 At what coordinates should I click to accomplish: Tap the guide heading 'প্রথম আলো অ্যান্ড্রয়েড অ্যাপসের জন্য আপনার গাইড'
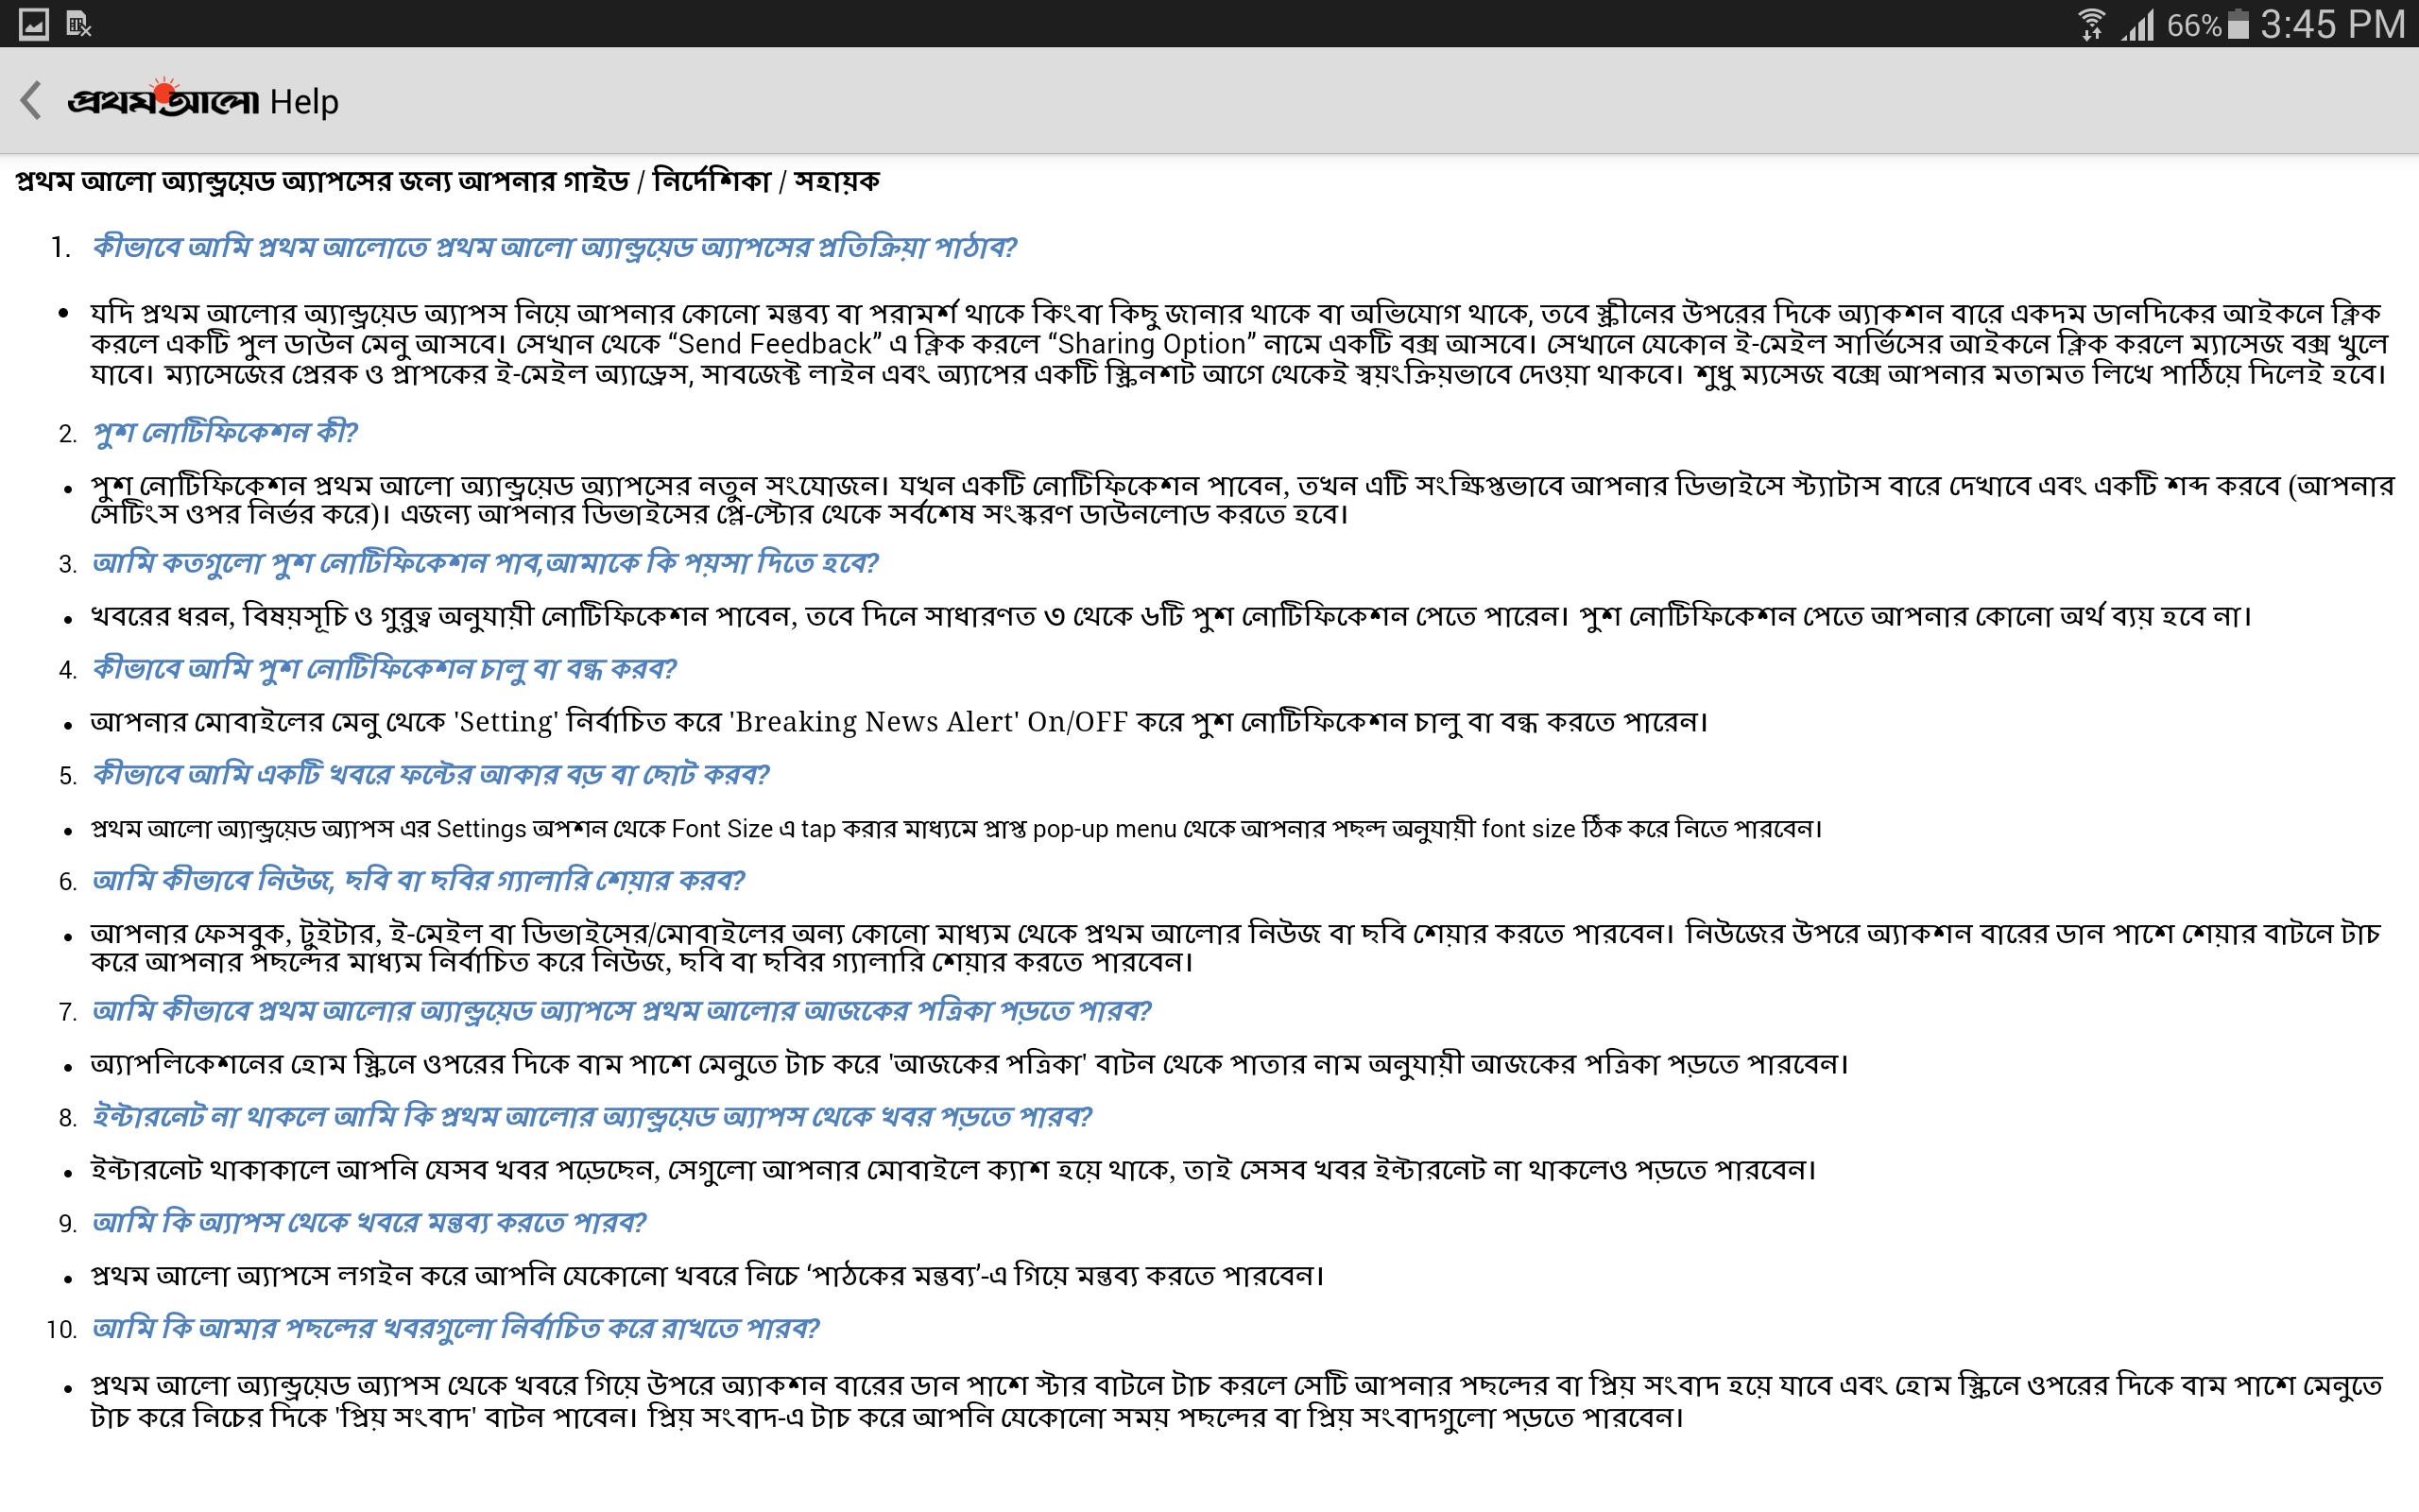tap(322, 182)
